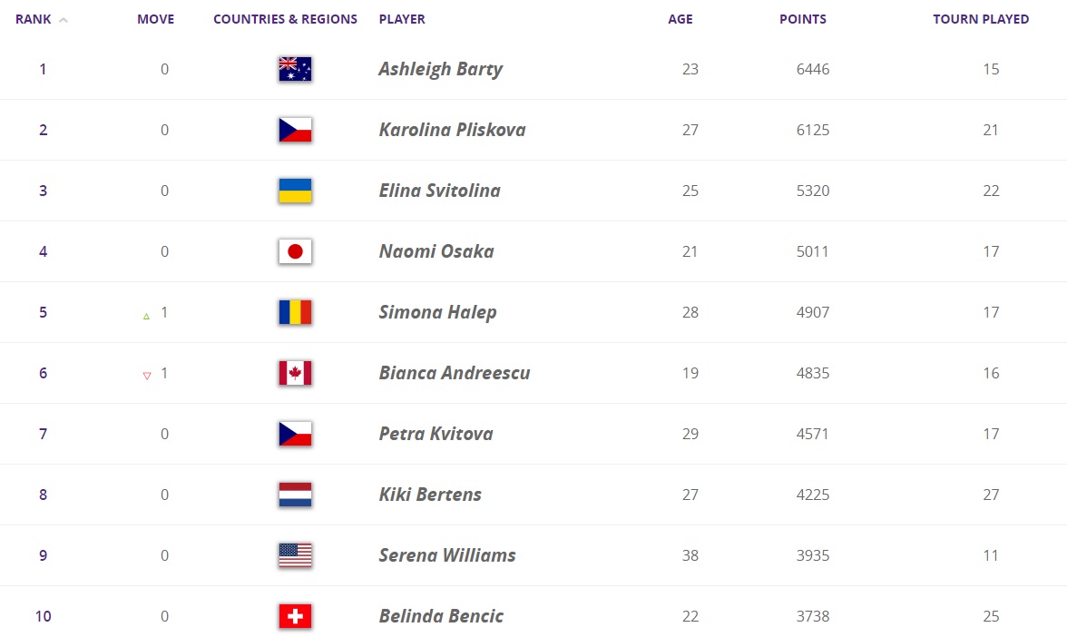The height and width of the screenshot is (637, 1067).
Task: Open Ashleigh Barty's player profile
Action: 440,69
